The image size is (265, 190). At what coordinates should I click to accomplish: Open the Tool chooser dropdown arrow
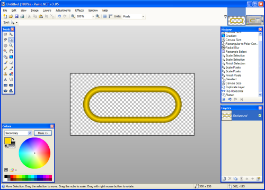click(x=17, y=23)
